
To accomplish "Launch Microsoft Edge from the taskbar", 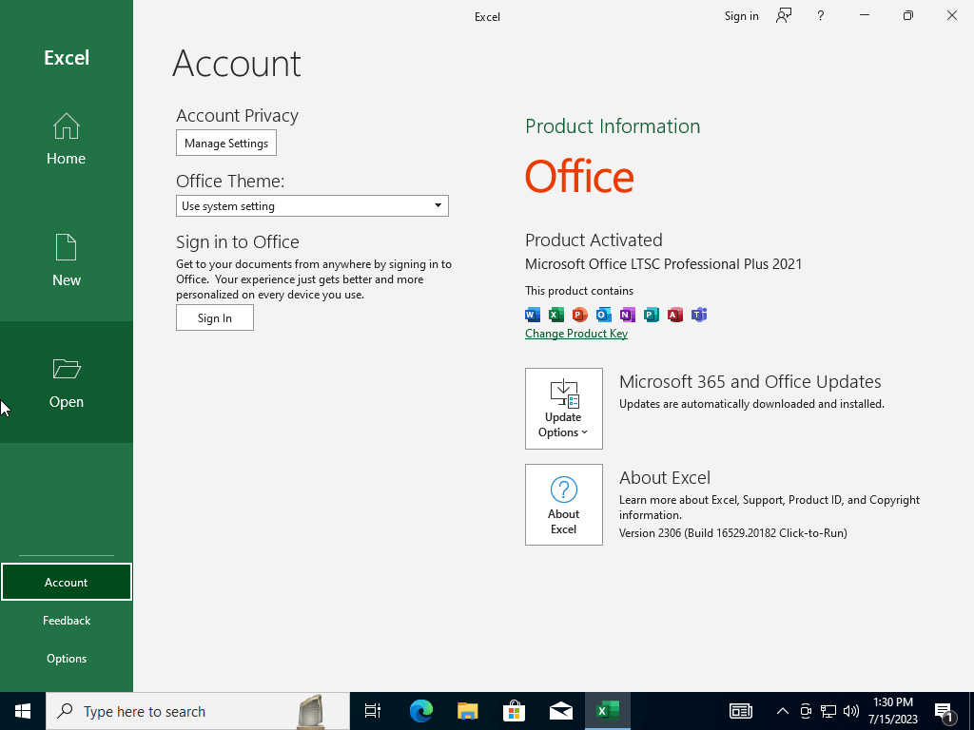I will click(x=420, y=711).
